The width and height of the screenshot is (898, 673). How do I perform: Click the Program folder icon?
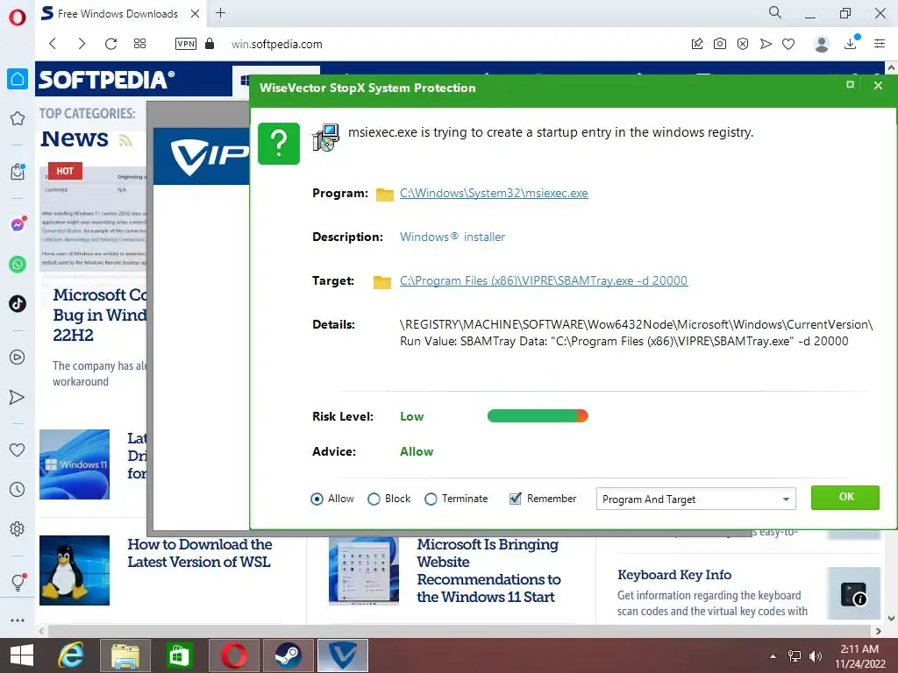coord(384,195)
